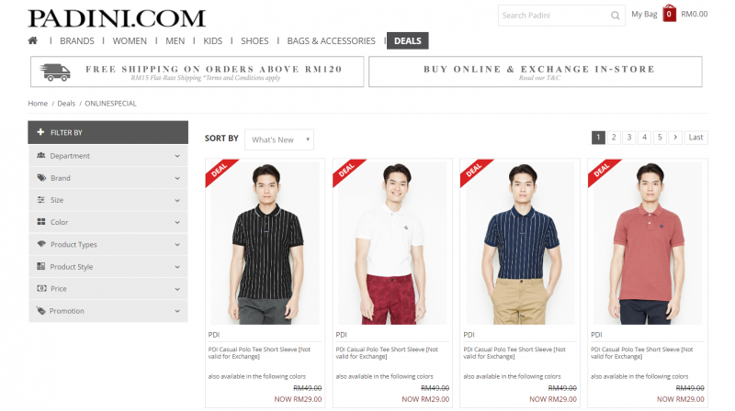Go to BAGS & ACCESSORIES menu

tap(331, 41)
